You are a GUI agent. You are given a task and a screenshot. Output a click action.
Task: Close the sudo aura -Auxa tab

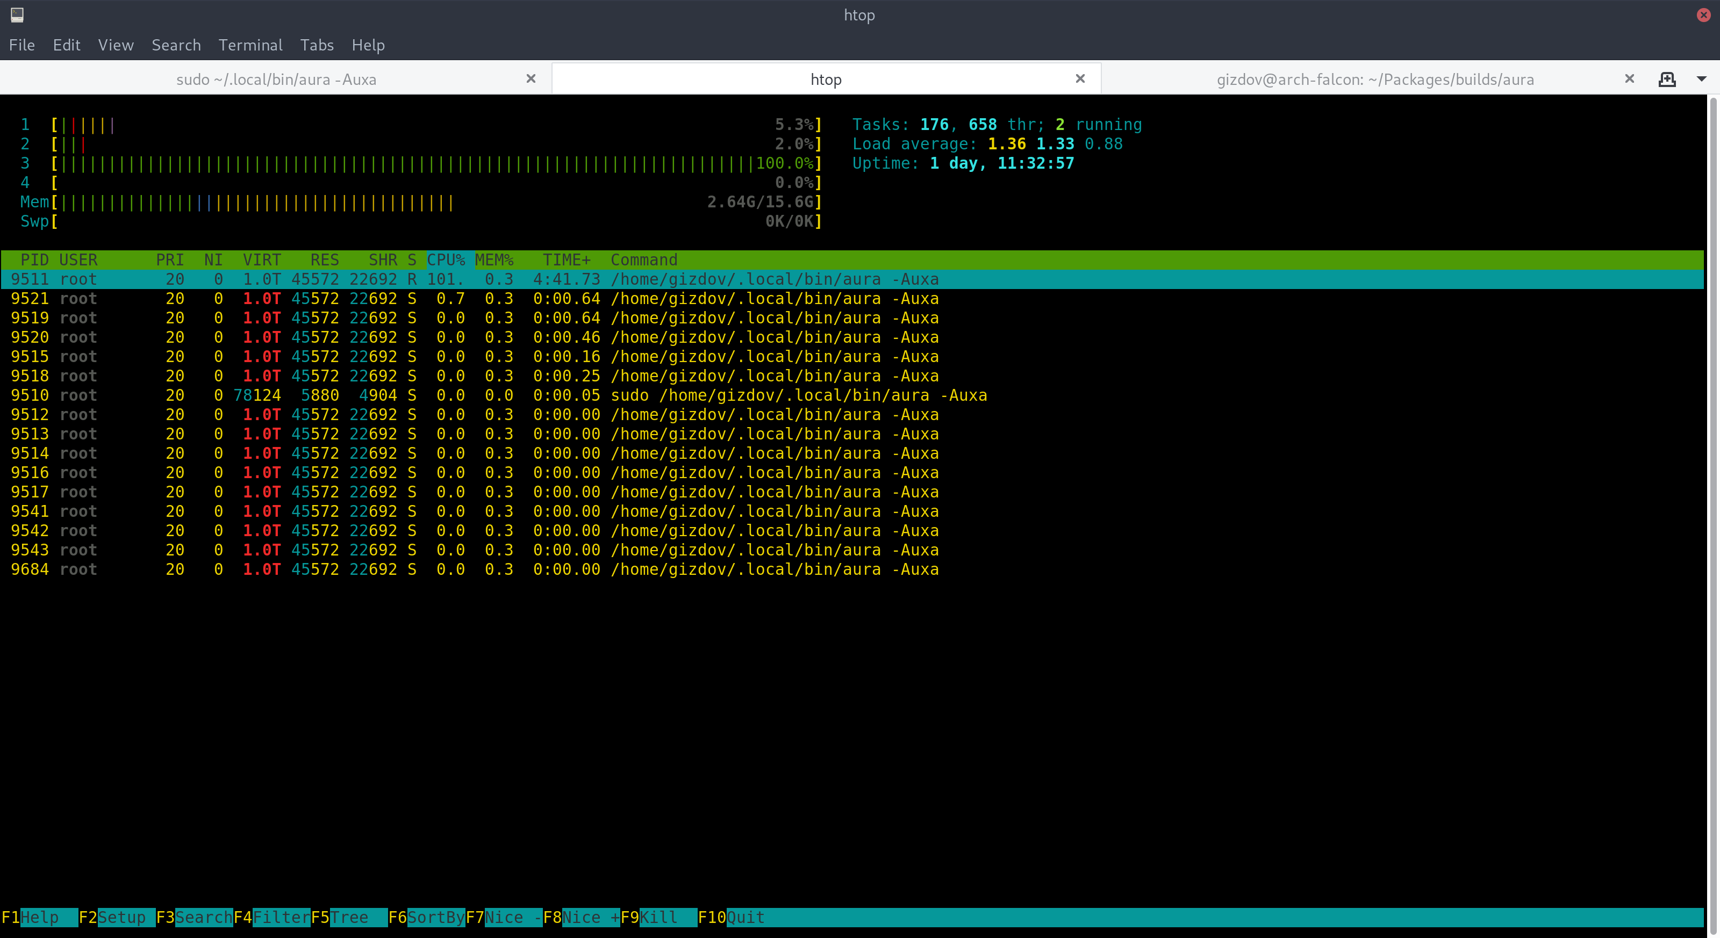tap(531, 79)
